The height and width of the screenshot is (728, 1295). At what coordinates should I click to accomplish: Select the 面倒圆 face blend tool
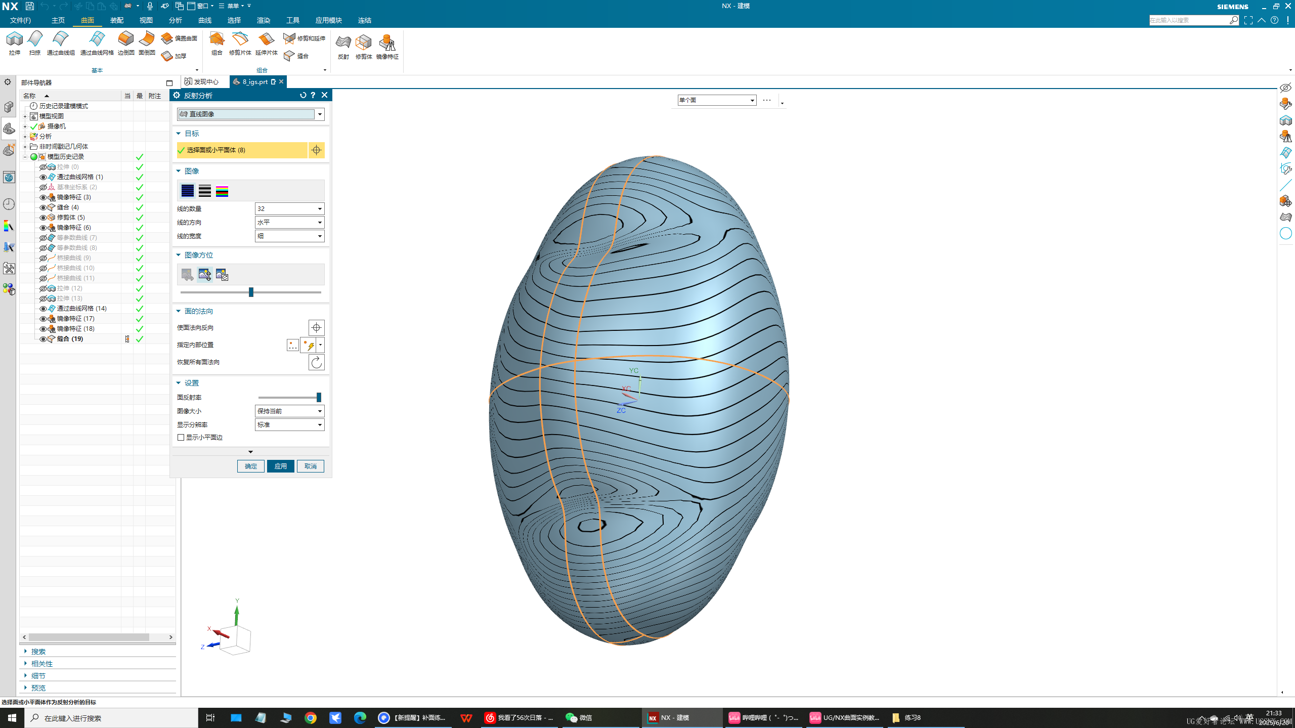(147, 44)
